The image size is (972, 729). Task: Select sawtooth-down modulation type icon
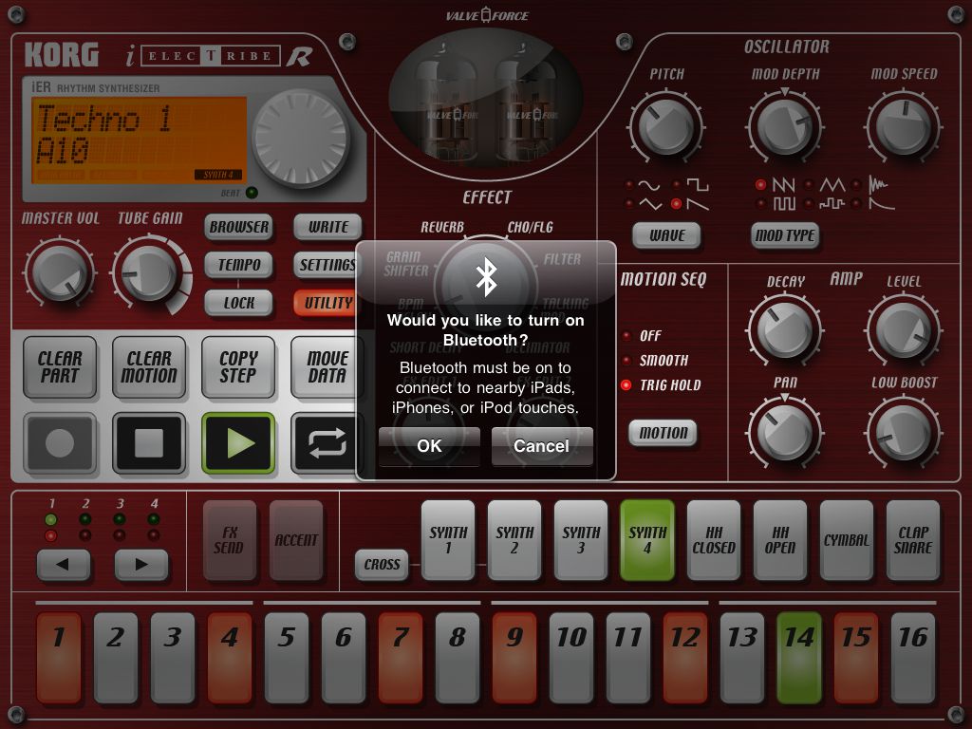(783, 185)
